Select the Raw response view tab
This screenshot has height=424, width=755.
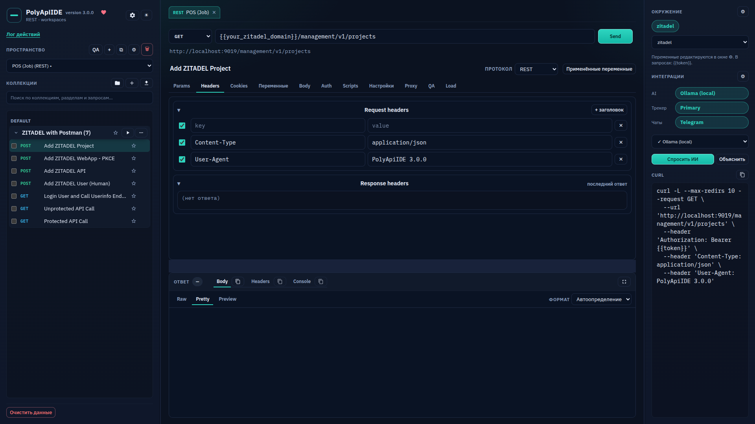[182, 299]
